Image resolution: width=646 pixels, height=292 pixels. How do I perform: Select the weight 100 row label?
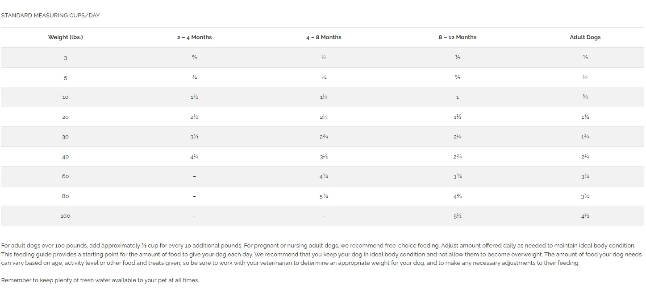point(66,216)
